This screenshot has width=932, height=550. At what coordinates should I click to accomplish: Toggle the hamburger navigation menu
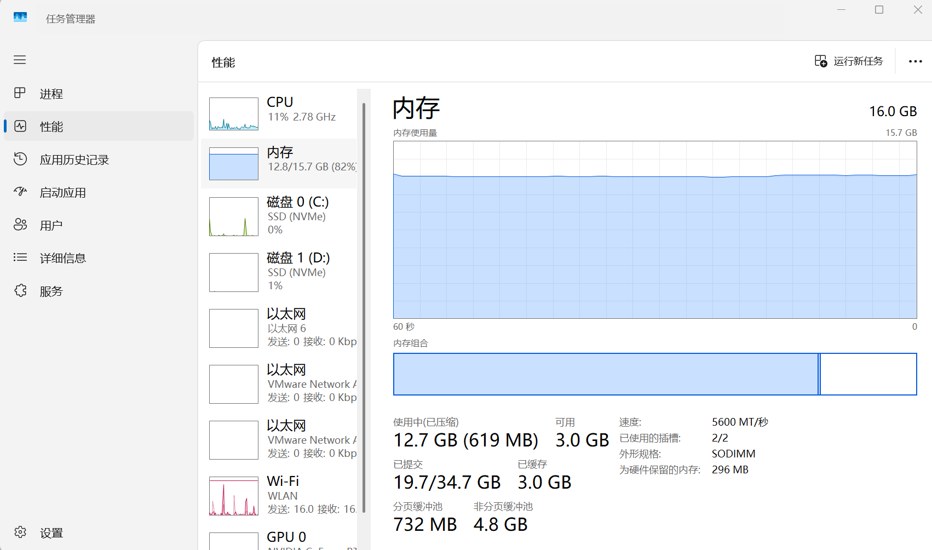(x=20, y=60)
